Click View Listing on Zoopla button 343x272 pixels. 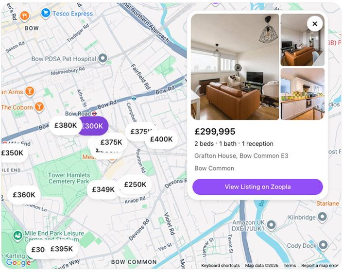257,187
